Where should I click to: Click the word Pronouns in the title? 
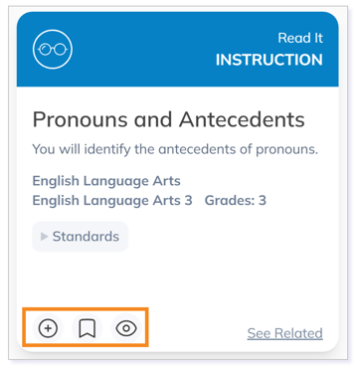80,119
